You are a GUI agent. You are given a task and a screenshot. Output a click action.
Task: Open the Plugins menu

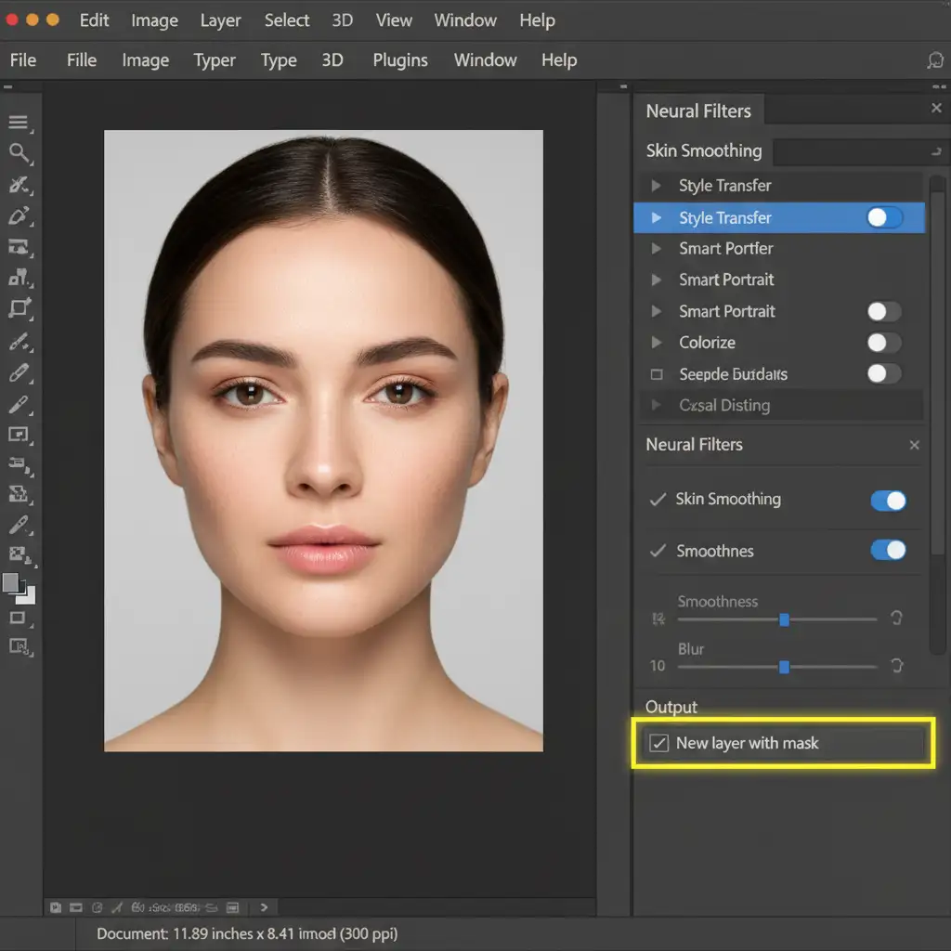[400, 60]
